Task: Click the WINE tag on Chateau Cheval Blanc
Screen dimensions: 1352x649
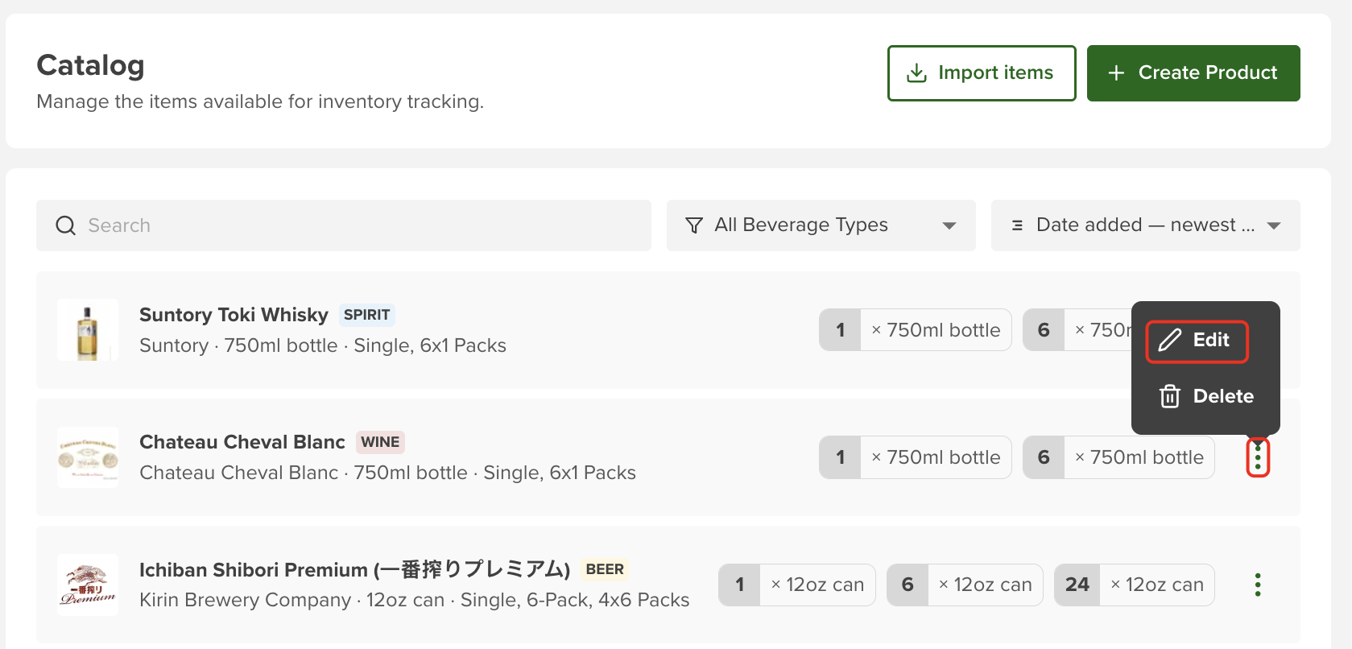Action: tap(380, 442)
